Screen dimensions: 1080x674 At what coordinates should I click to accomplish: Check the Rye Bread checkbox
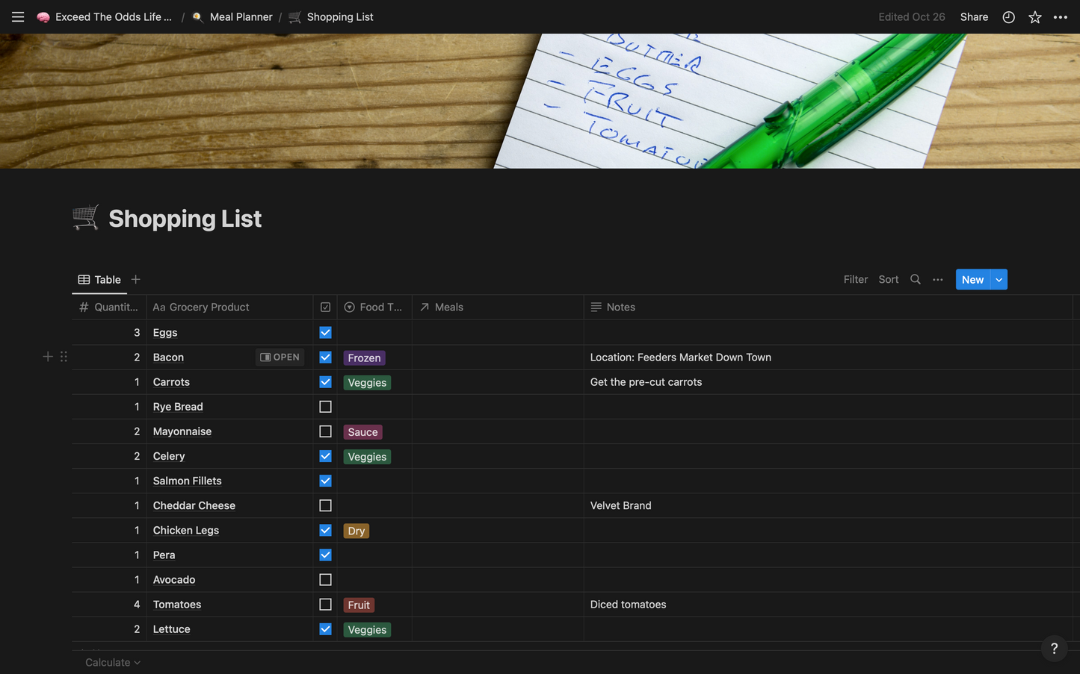click(325, 407)
